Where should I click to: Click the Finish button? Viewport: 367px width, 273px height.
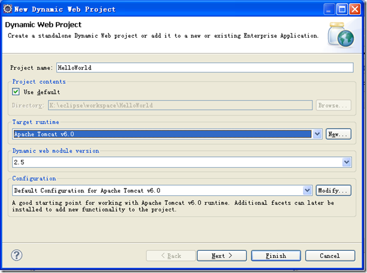point(276,256)
